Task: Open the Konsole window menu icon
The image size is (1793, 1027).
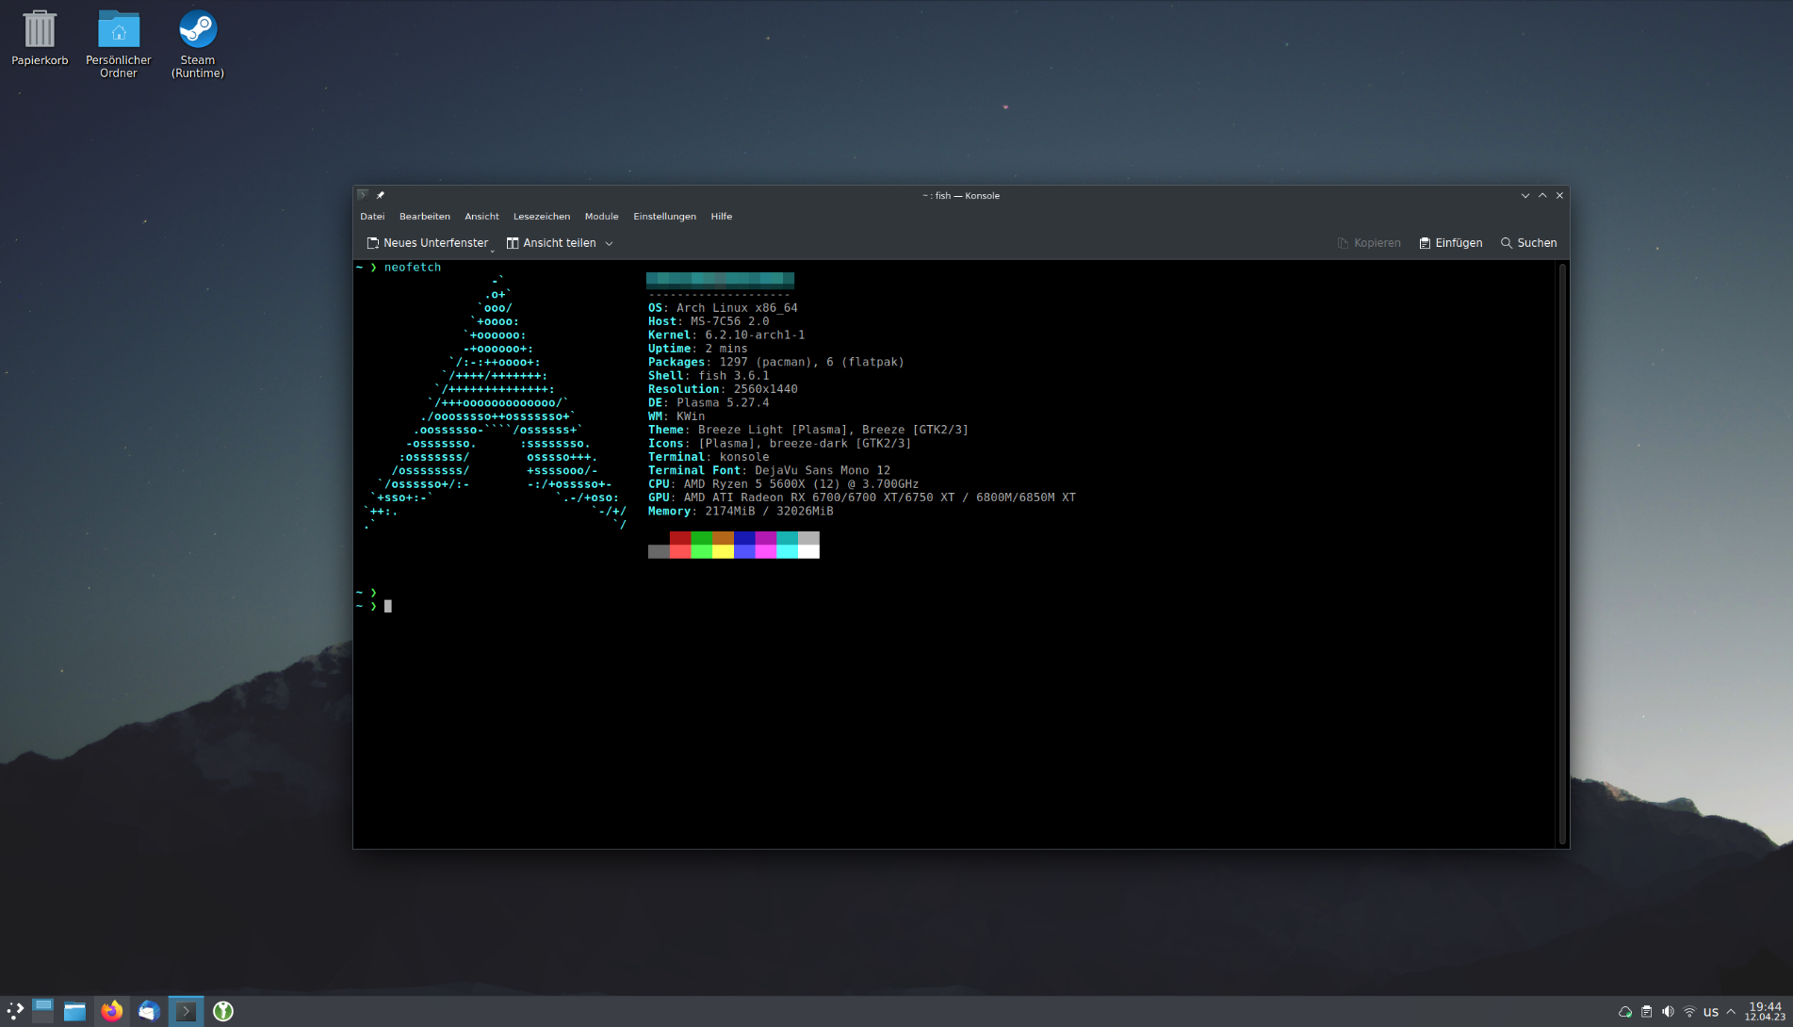Action: point(363,195)
